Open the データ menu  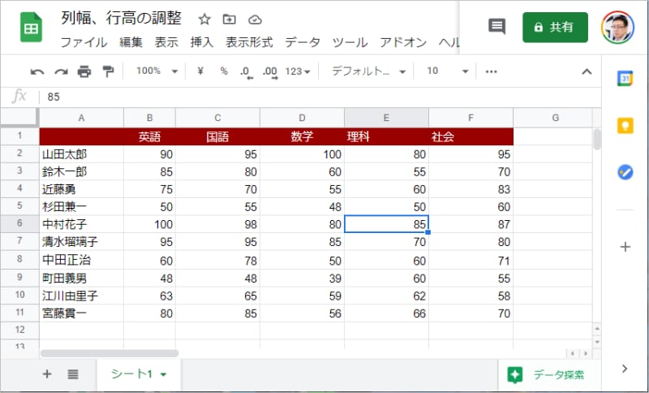(x=302, y=42)
